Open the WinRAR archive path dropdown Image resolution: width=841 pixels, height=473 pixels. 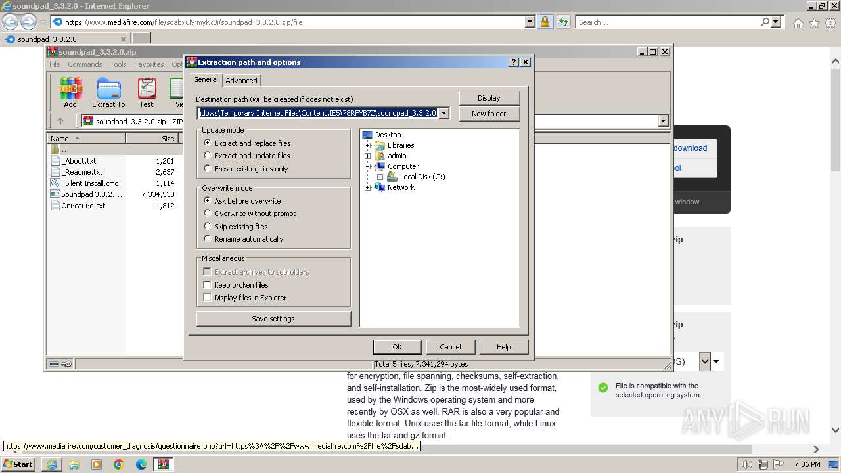(x=663, y=121)
